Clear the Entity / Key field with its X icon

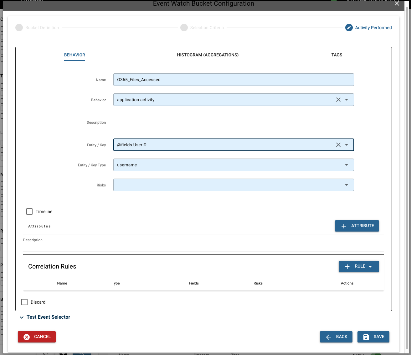338,145
